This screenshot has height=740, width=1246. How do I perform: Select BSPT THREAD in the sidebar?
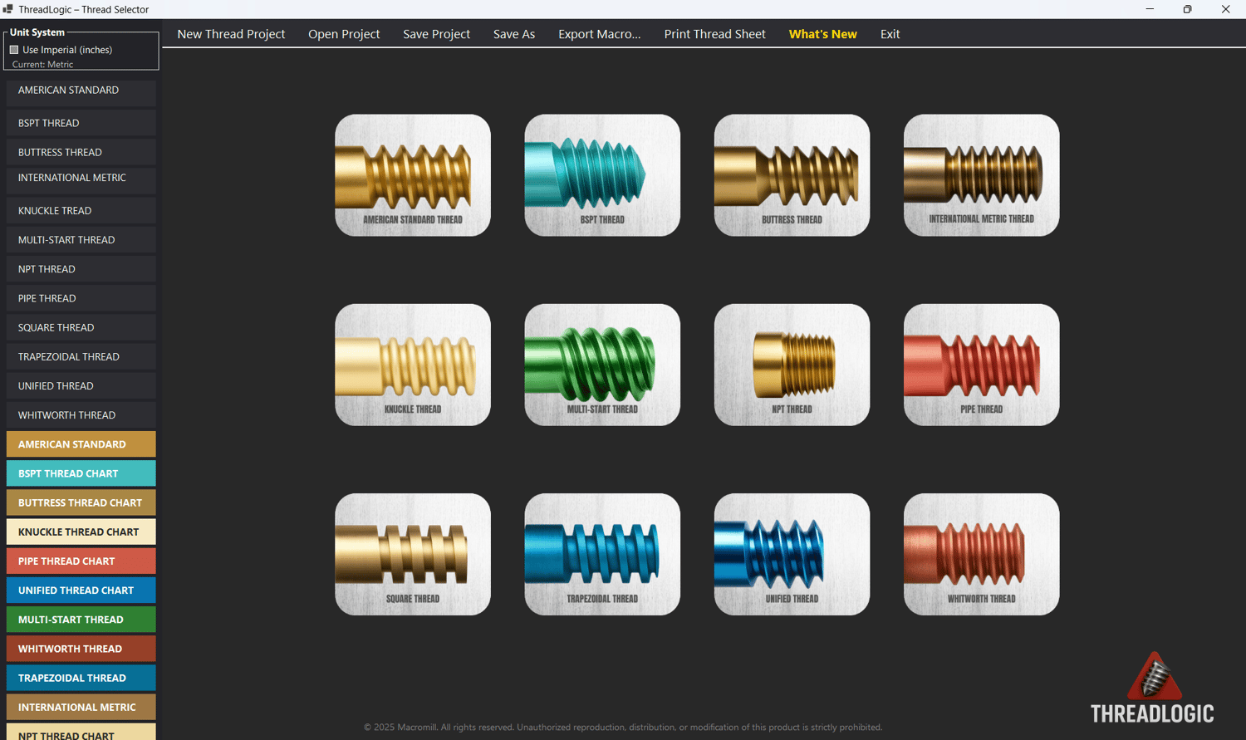point(81,123)
